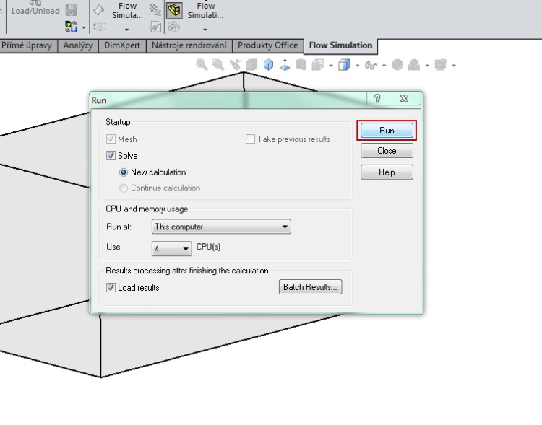Click the Apply Scene icon
Viewport: 542px width, 425px height.
pos(414,64)
